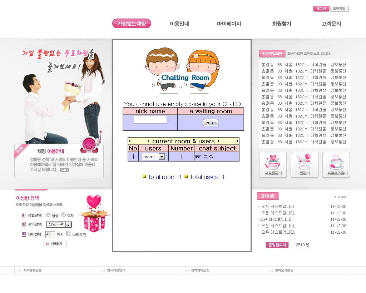
Task: Open the 프로포즈관리 teacup icon
Action: coord(336,165)
